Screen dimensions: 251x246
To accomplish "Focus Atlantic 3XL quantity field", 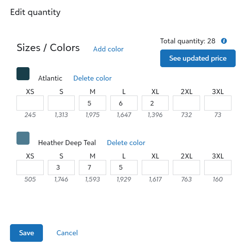I will (x=218, y=103).
